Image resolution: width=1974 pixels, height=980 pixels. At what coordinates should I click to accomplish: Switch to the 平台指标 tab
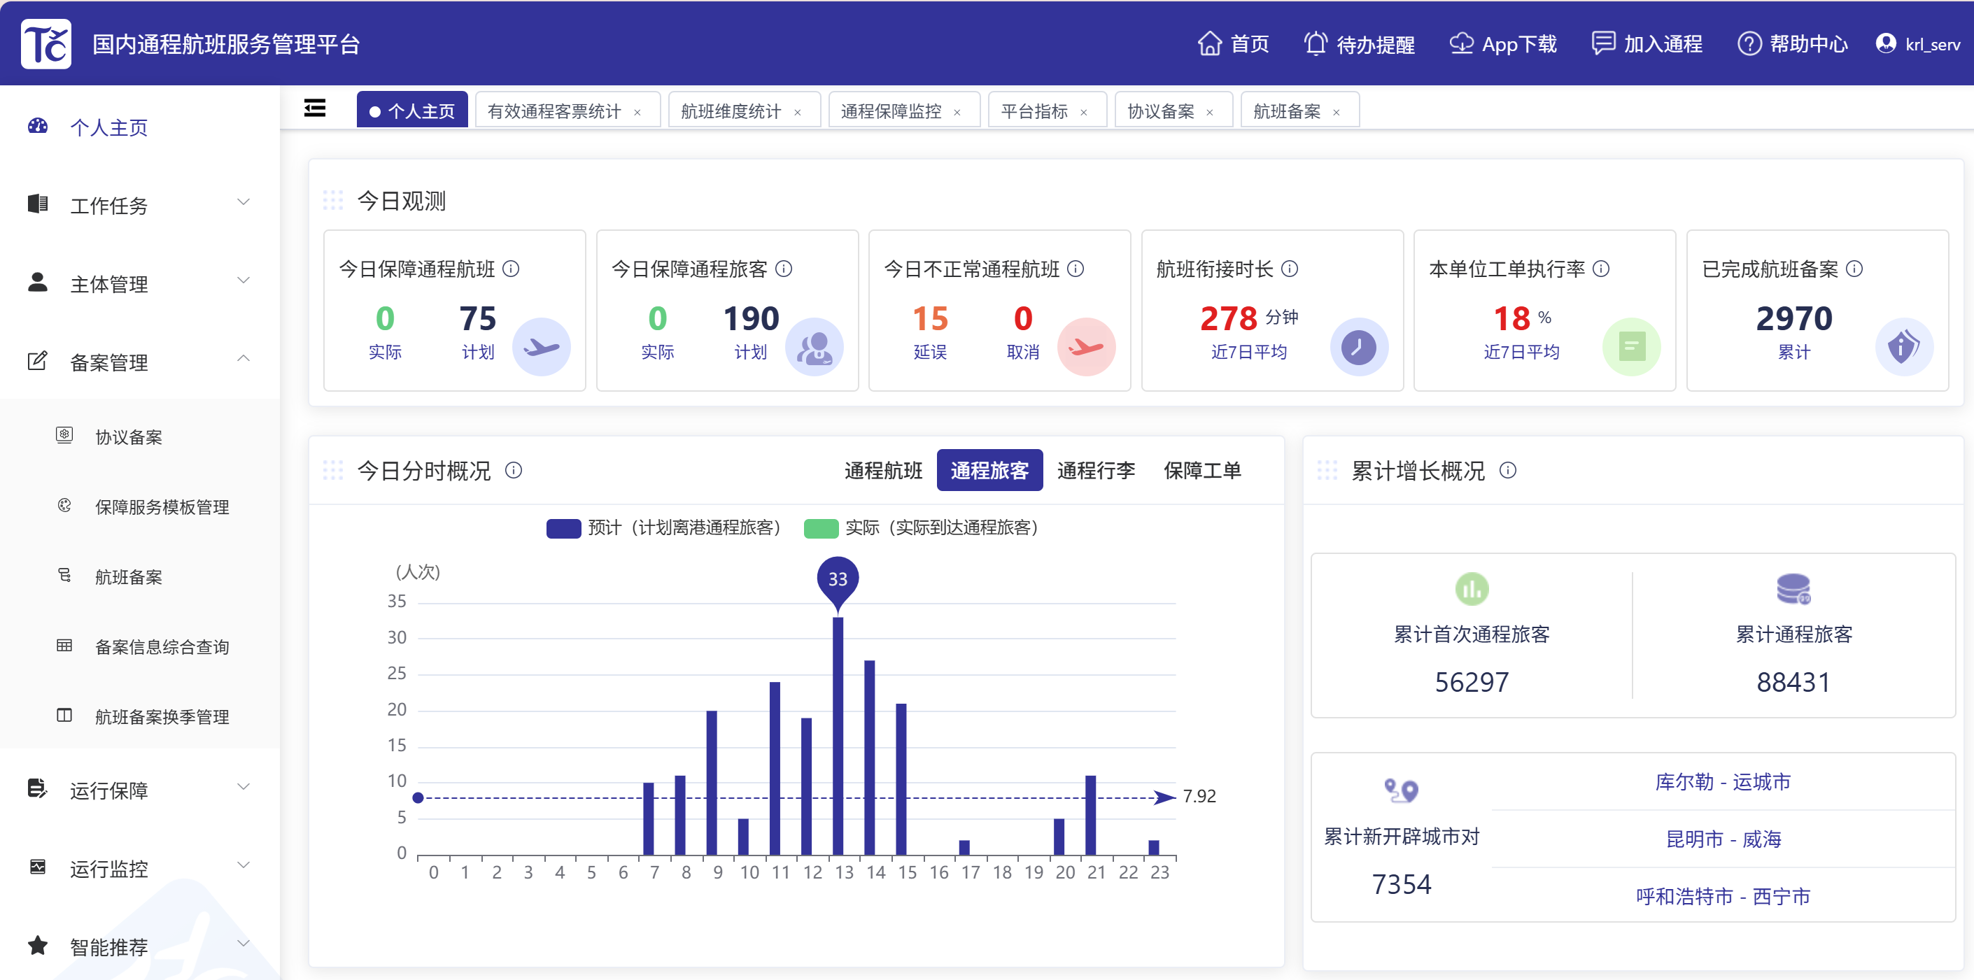point(1034,111)
